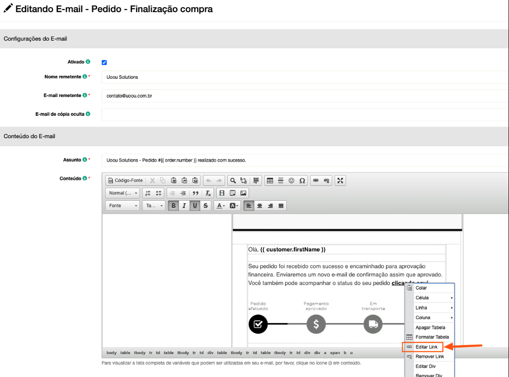Click the info icon beside Ativado
Viewport: 509px width, 377px height.
(x=88, y=61)
